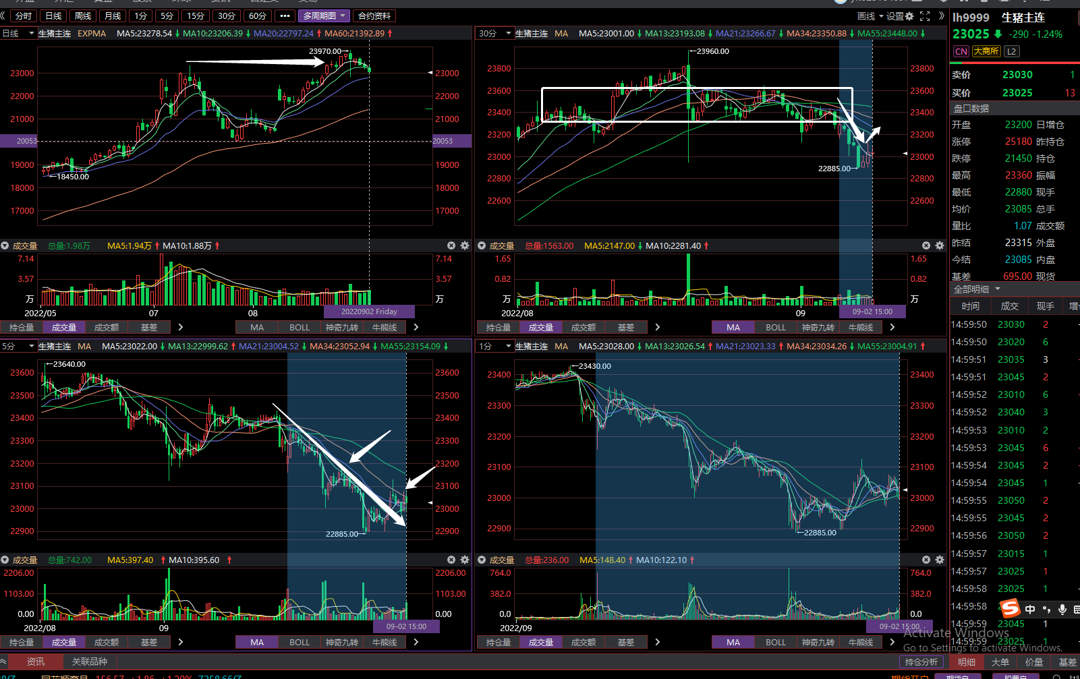Show 成交额 in the 5分 chart sub-pane
Viewport: 1080px width, 679px height.
point(107,643)
